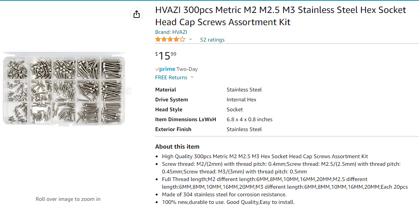This screenshot has height=210, width=419.
Task: Click the "About this item" heading
Action: click(177, 146)
